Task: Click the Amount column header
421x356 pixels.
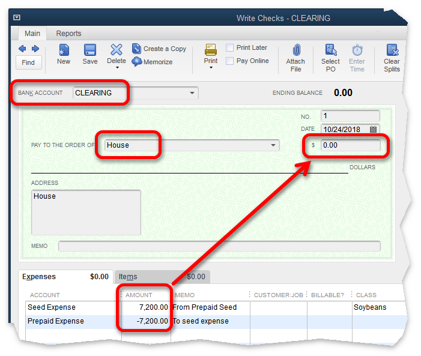Action: pyautogui.click(x=139, y=295)
